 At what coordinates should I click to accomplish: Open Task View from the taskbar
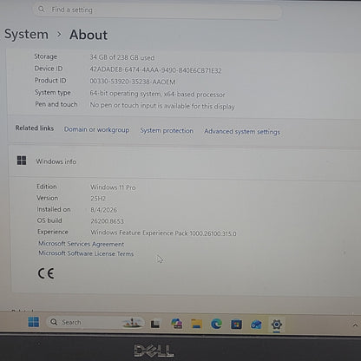155,324
